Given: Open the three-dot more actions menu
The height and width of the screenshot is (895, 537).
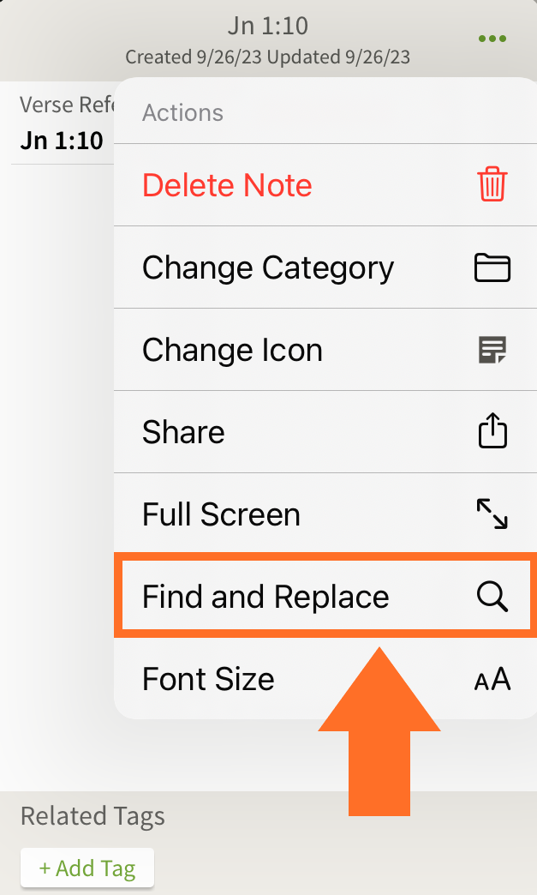Looking at the screenshot, I should tap(492, 39).
